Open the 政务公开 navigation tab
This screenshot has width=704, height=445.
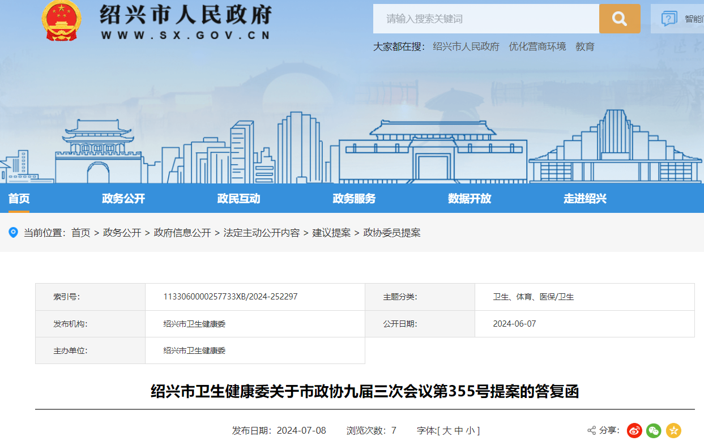point(123,199)
